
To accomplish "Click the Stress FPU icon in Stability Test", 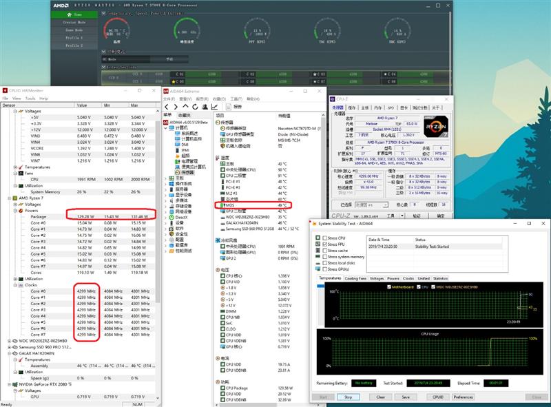I will pos(317,242).
